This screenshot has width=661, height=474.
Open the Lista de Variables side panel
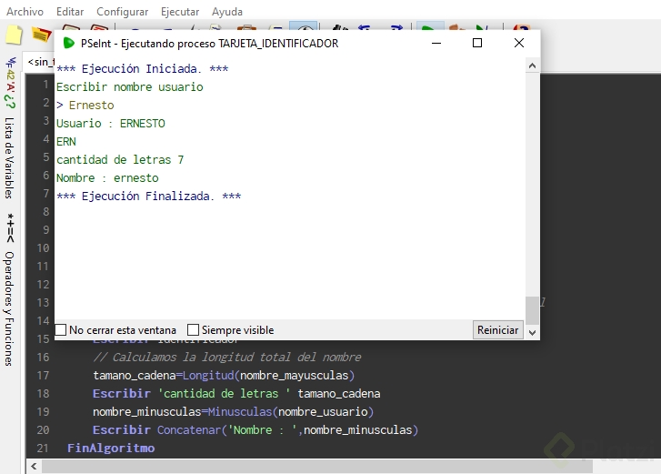[10, 157]
